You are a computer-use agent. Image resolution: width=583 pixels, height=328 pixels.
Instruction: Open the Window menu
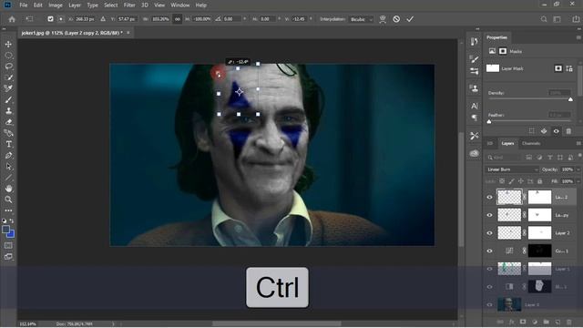coord(180,5)
